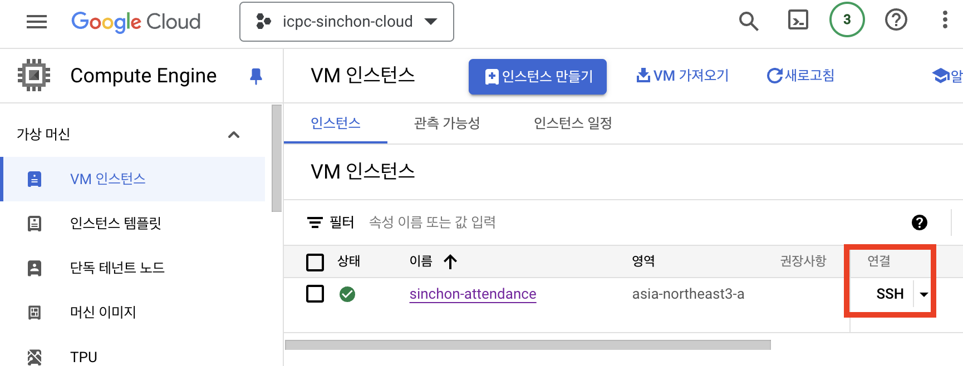Image resolution: width=963 pixels, height=366 pixels.
Task: Check the select-all instances checkbox
Action: 315,261
